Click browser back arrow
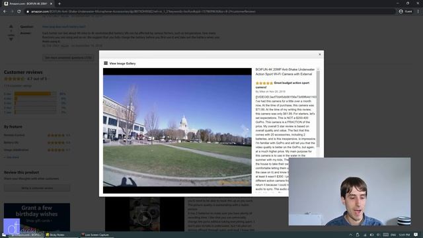This screenshot has width=423, height=238. click(5, 11)
